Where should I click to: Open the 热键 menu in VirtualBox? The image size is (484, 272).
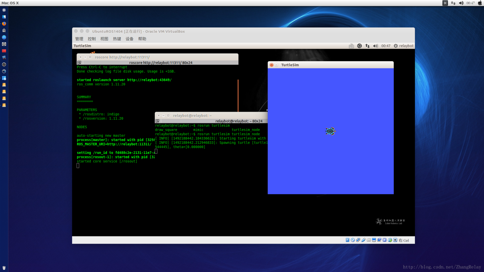(117, 39)
